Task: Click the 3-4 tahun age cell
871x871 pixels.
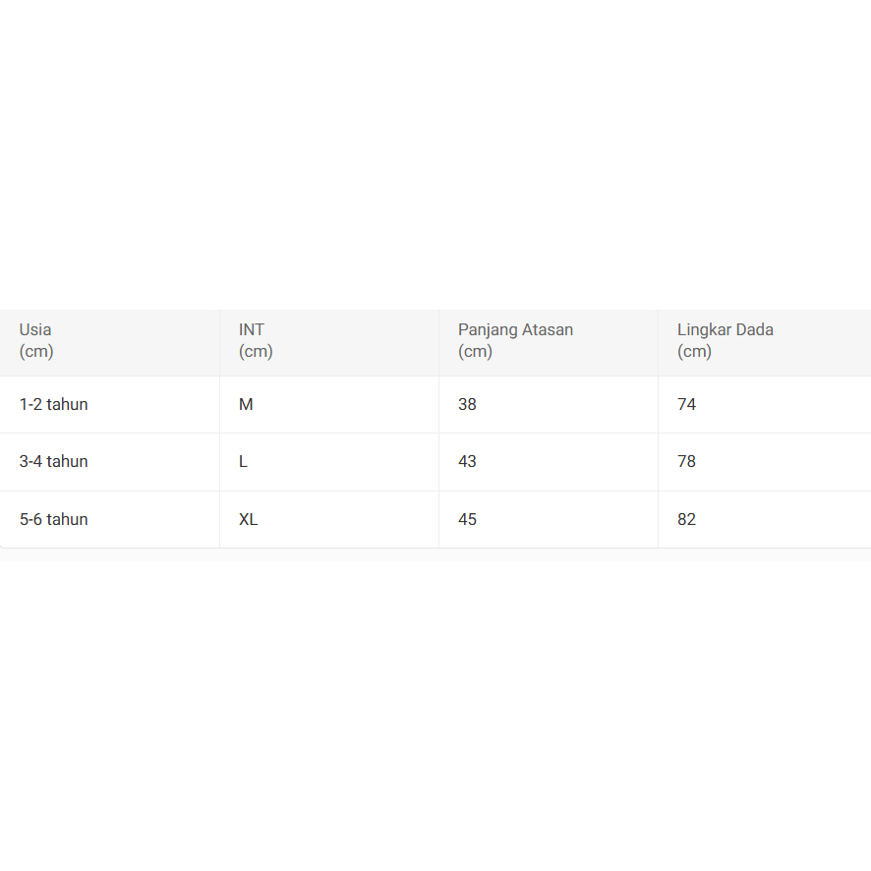Action: coord(53,461)
